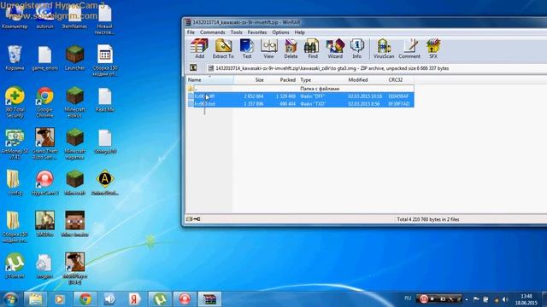Select the DFF file row
Image resolution: width=547 pixels, height=307 pixels.
pyautogui.click(x=301, y=96)
